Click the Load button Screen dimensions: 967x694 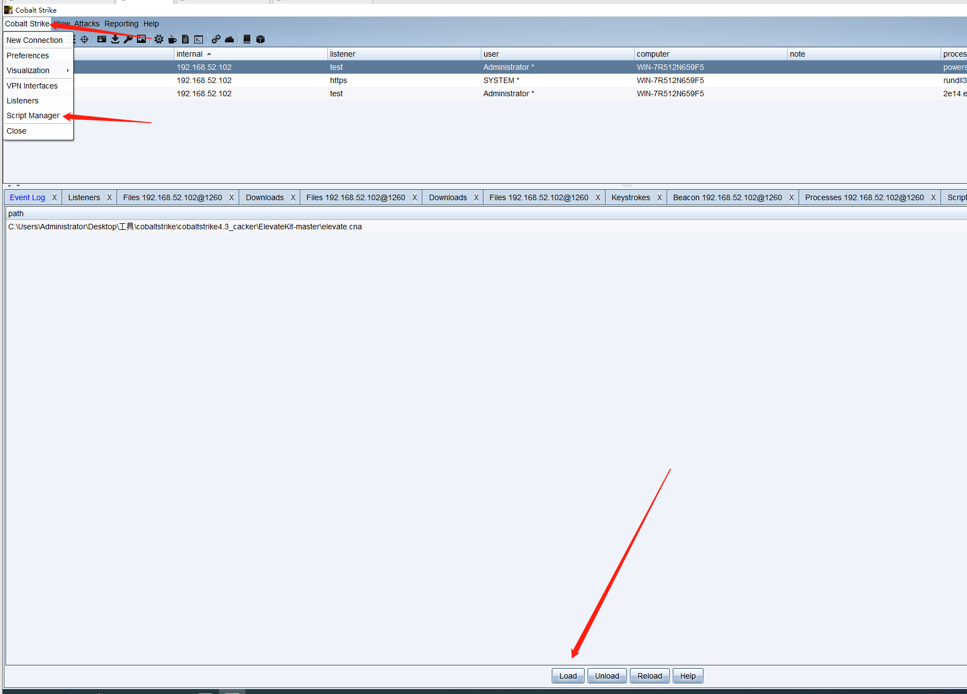[x=568, y=676]
